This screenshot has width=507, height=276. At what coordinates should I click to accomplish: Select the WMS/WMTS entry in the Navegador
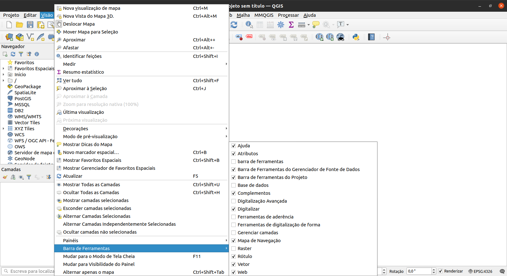click(28, 117)
